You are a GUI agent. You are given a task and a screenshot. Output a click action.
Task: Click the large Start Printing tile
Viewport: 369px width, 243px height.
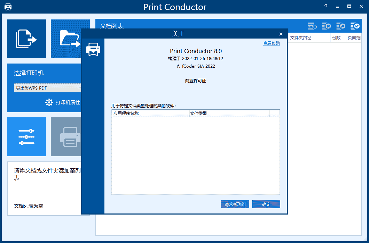tap(66, 137)
